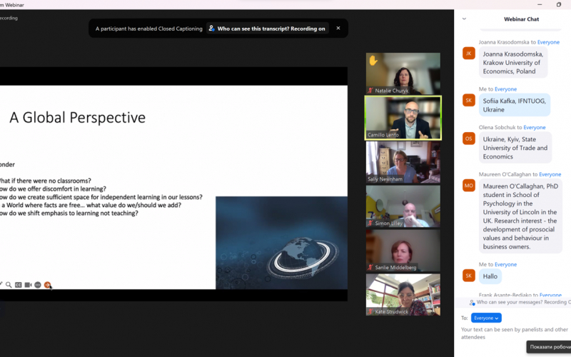Click the 'Webinar Chat' panel title
The height and width of the screenshot is (357, 571).
tap(521, 19)
